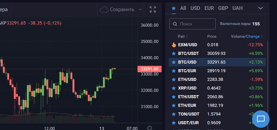Sort by Volume/Change arrow
277x130 pixels.
point(262,37)
